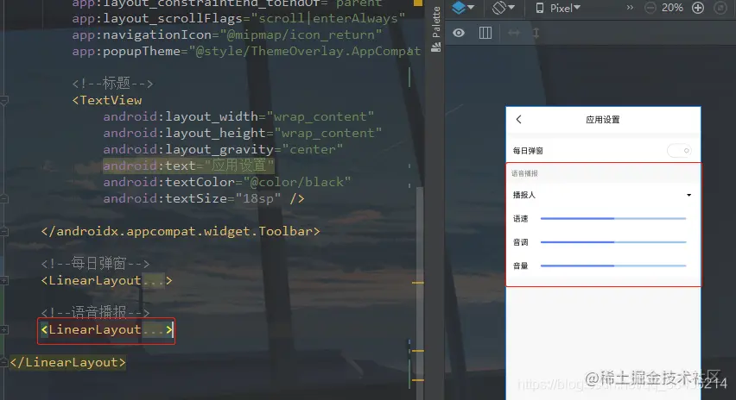Screen dimensions: 736x400
Task: Click the three-column layout icon
Action: pyautogui.click(x=485, y=33)
